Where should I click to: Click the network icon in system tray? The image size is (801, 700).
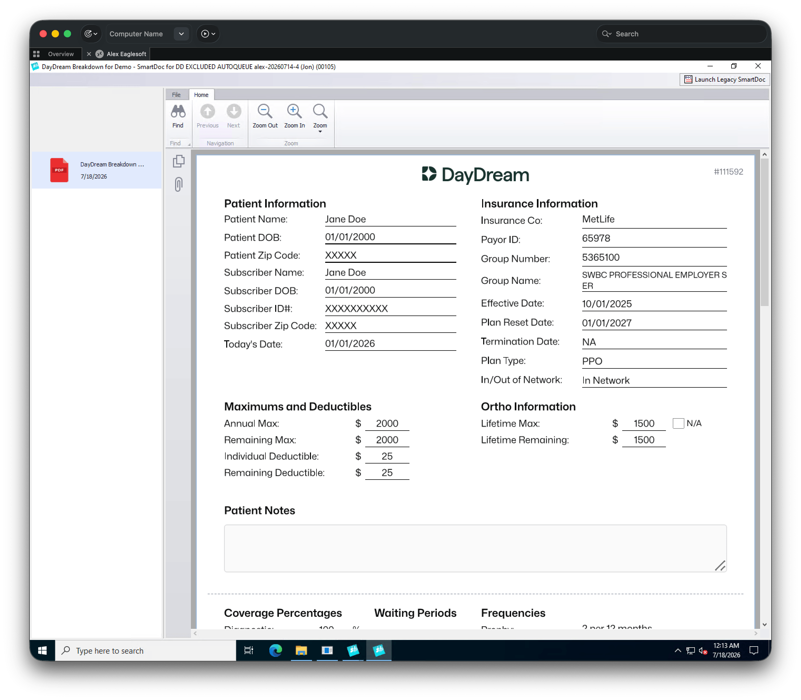[x=690, y=651]
